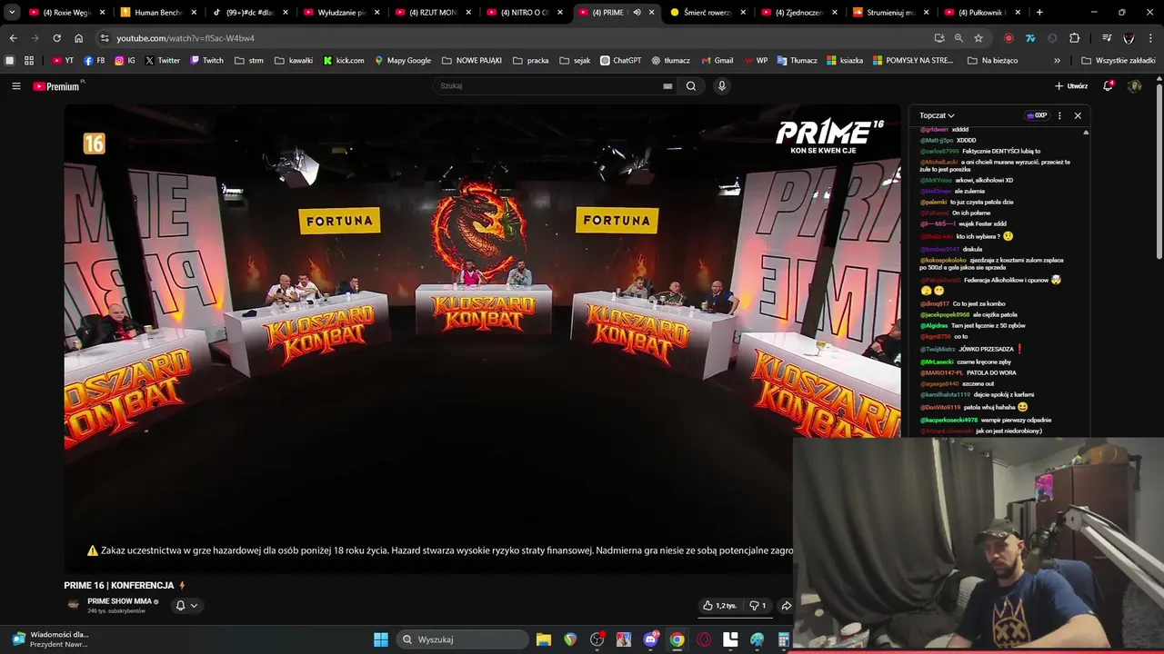Switch to the Śmierć rowerzy browser tab
The height and width of the screenshot is (654, 1164).
click(709, 13)
